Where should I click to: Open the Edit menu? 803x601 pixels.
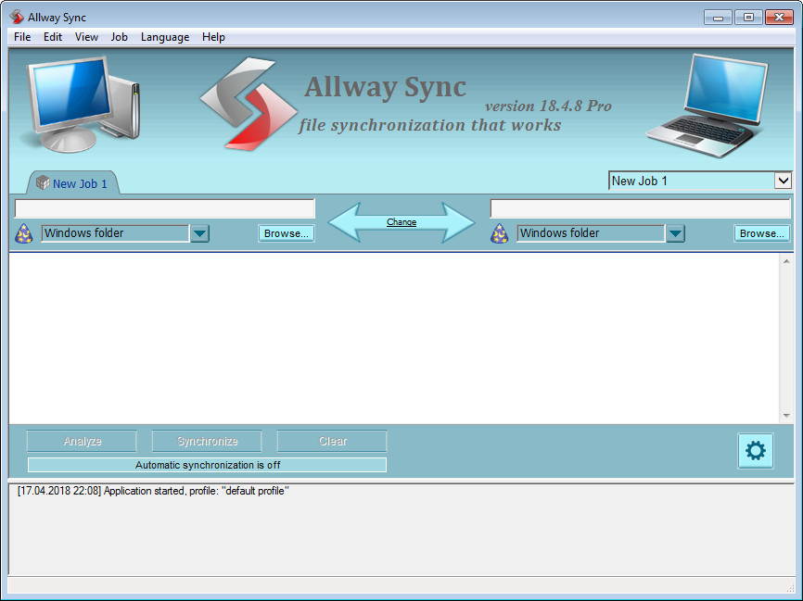click(x=52, y=37)
